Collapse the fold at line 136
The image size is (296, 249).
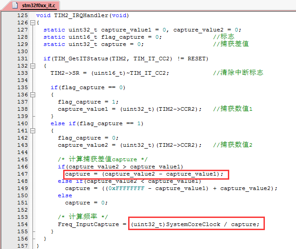(32, 95)
